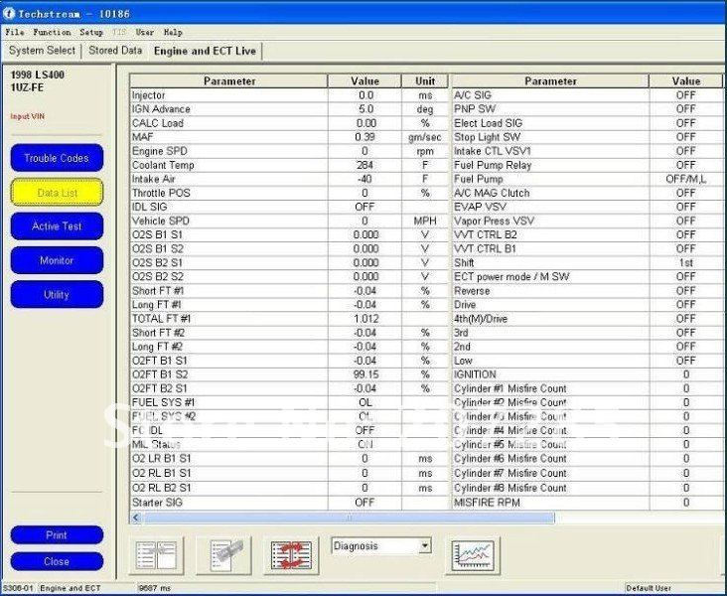Select the Vehicle SPD parameter row
Viewport: 727px width, 596px height.
click(289, 221)
